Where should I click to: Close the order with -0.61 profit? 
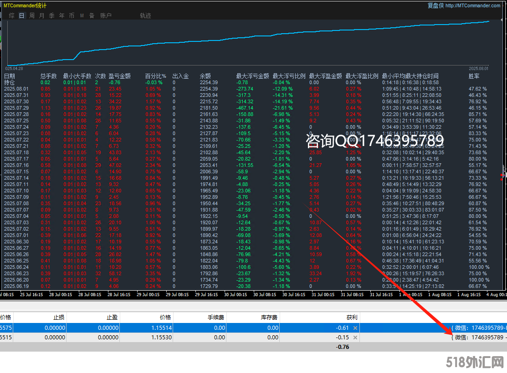[x=355, y=328]
